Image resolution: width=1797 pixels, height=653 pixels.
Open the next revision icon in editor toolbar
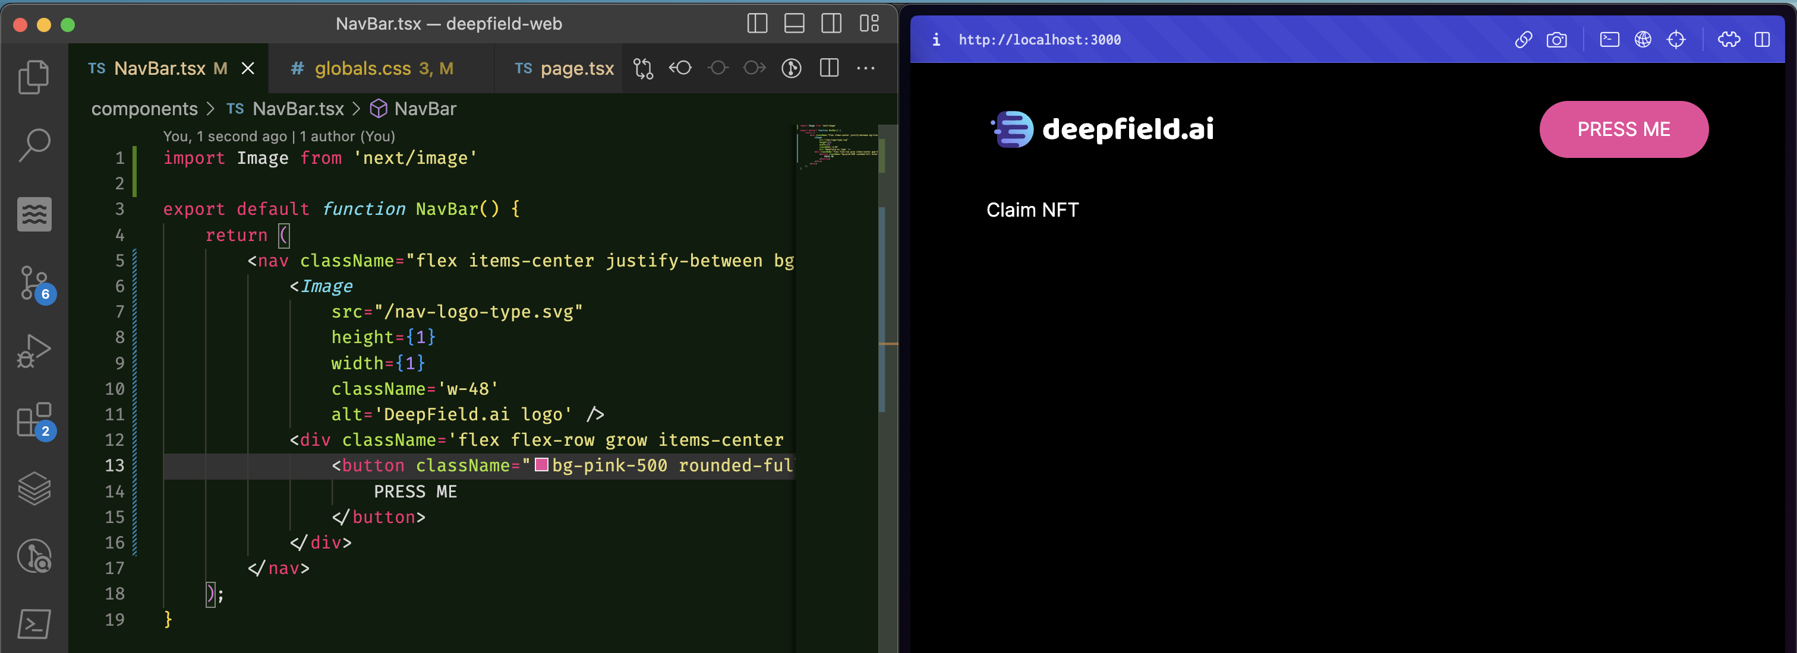[x=755, y=68]
